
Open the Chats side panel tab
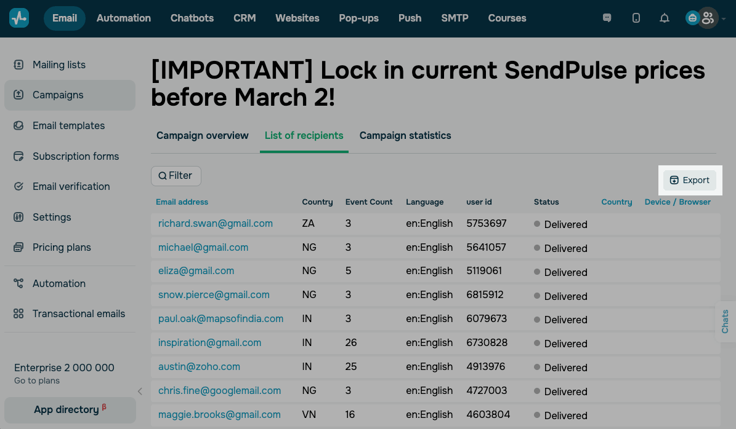725,321
